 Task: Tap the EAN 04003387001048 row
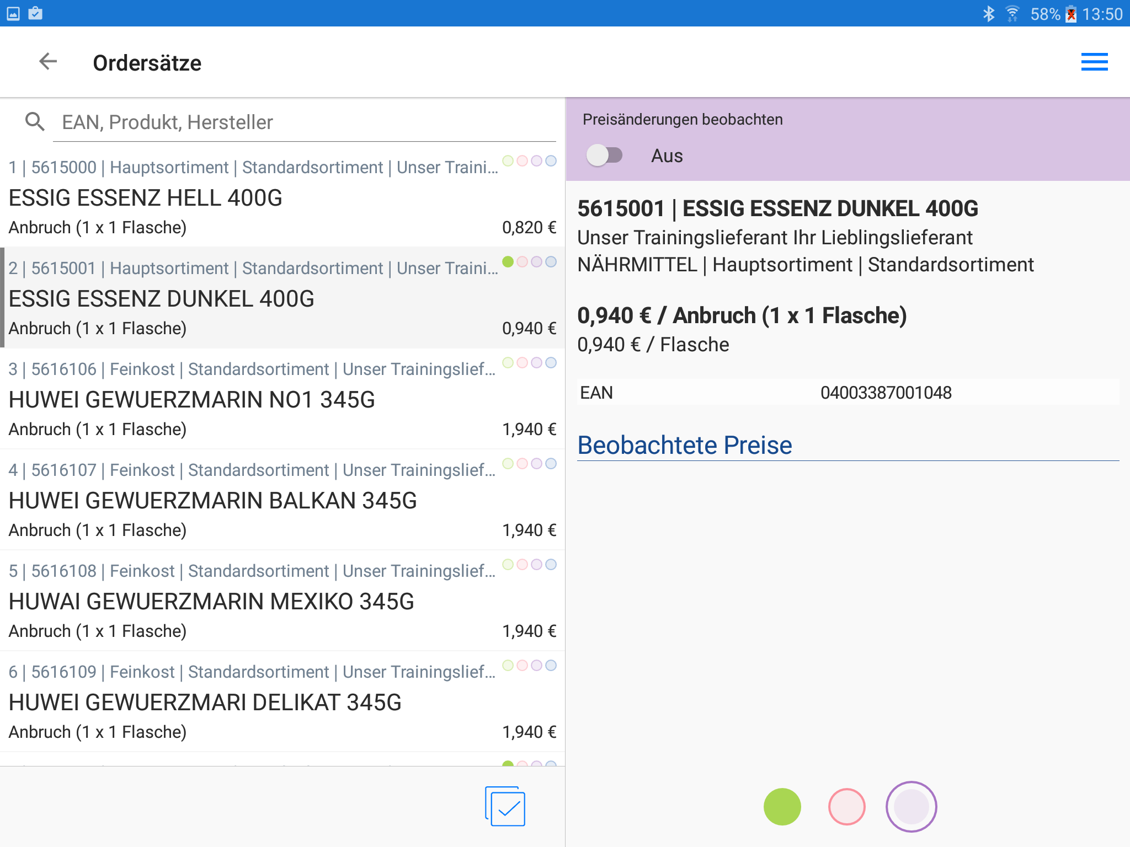(847, 393)
